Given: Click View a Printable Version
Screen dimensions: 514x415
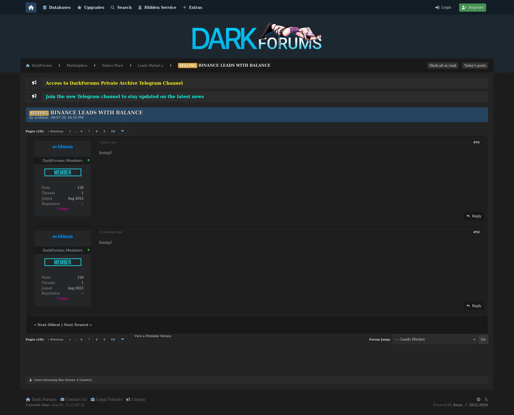Looking at the screenshot, I should pos(153,336).
